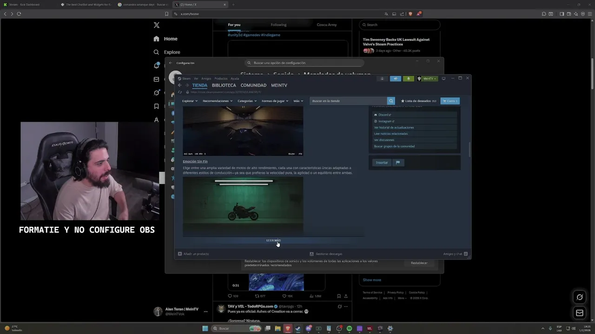Expand the Recomendaciones dropdown
This screenshot has width=595, height=334.
click(x=218, y=101)
